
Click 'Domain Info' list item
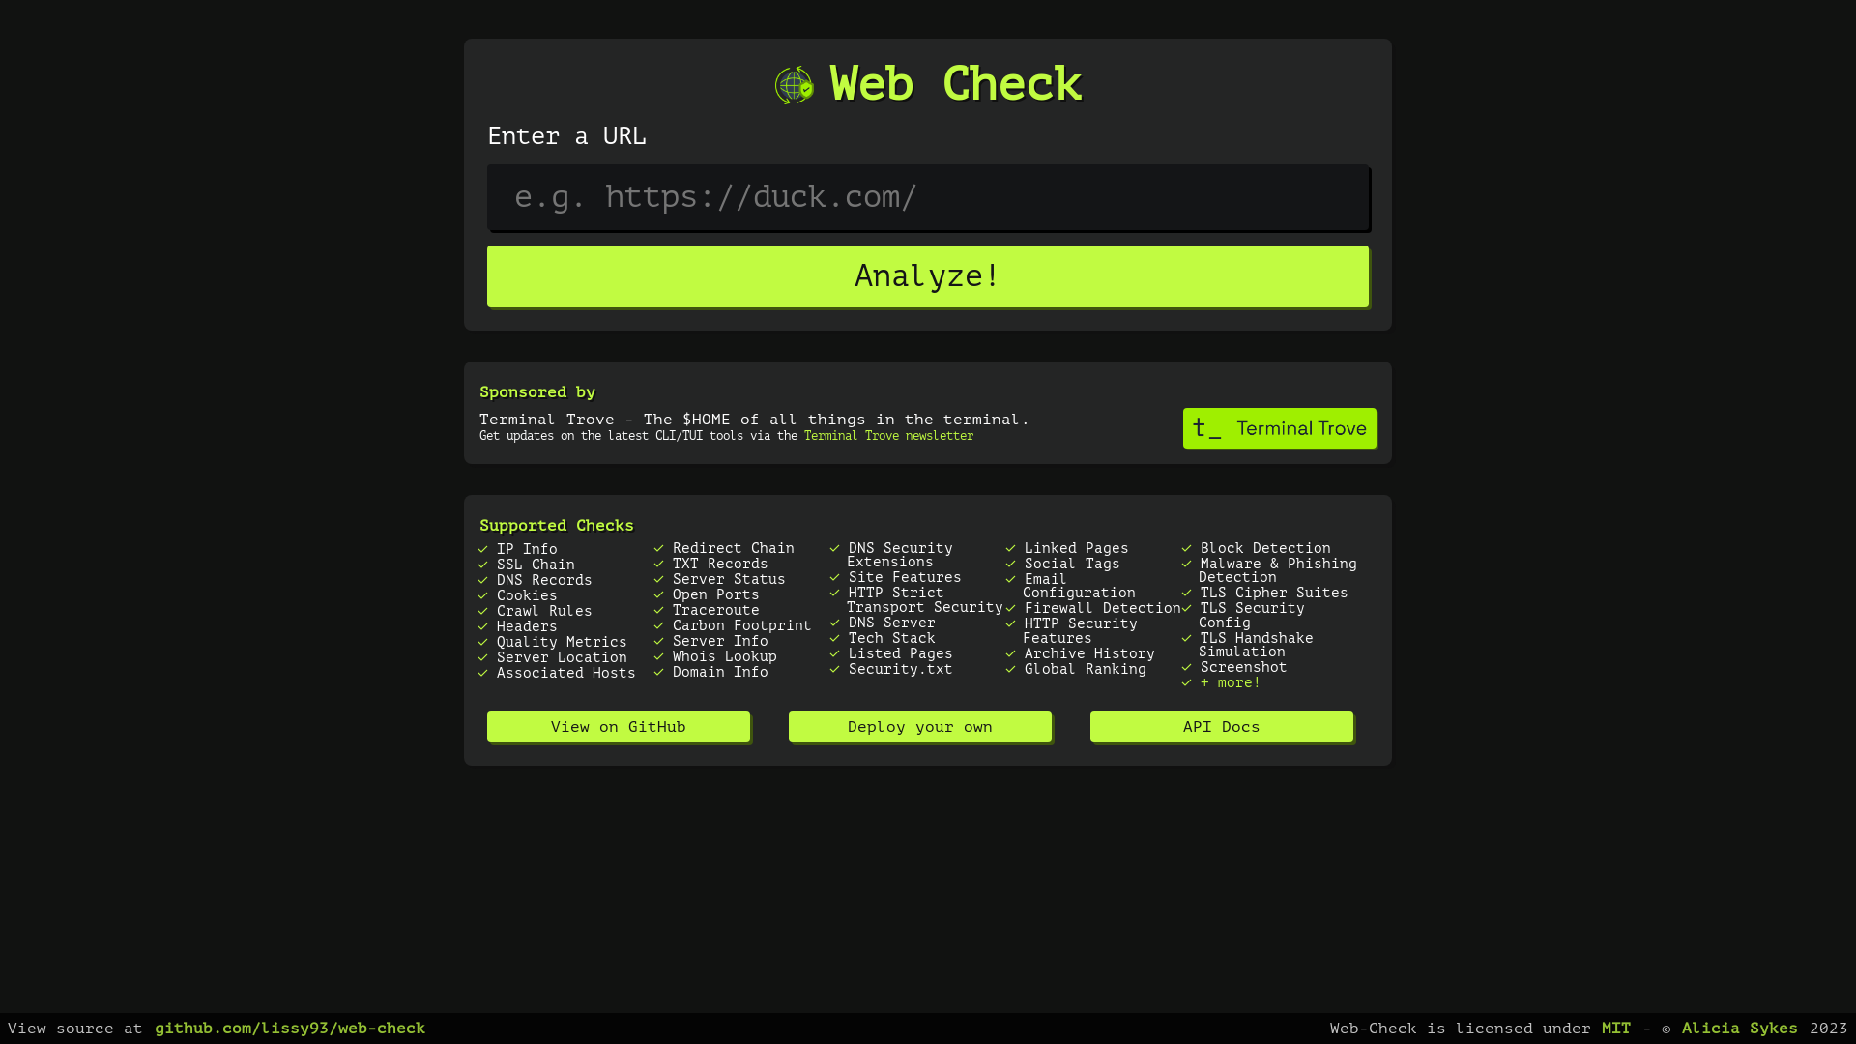[x=720, y=672]
